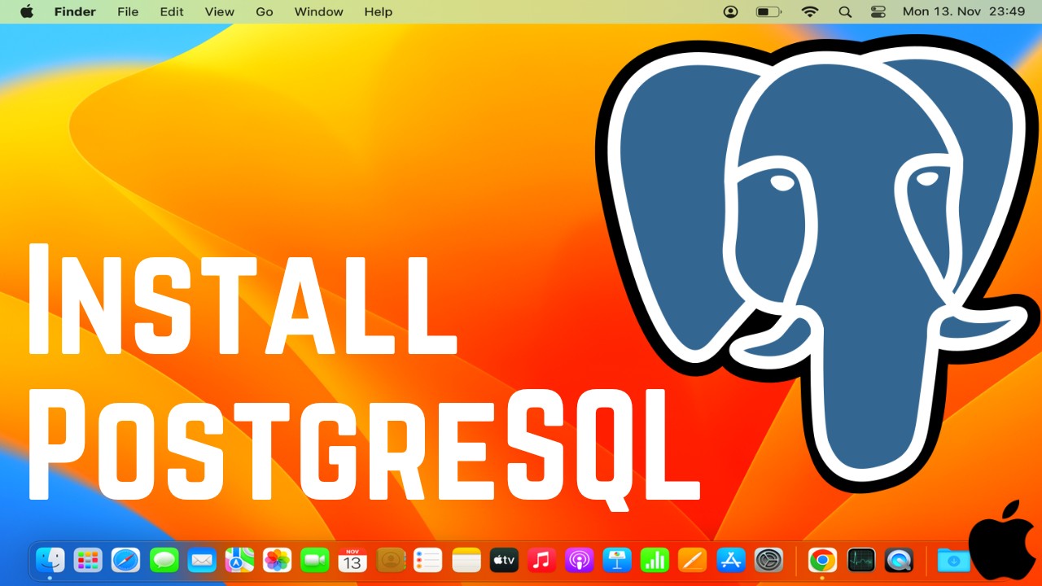Screen dimensions: 1042x586
Task: Open the Finder application menu
Action: pos(75,11)
